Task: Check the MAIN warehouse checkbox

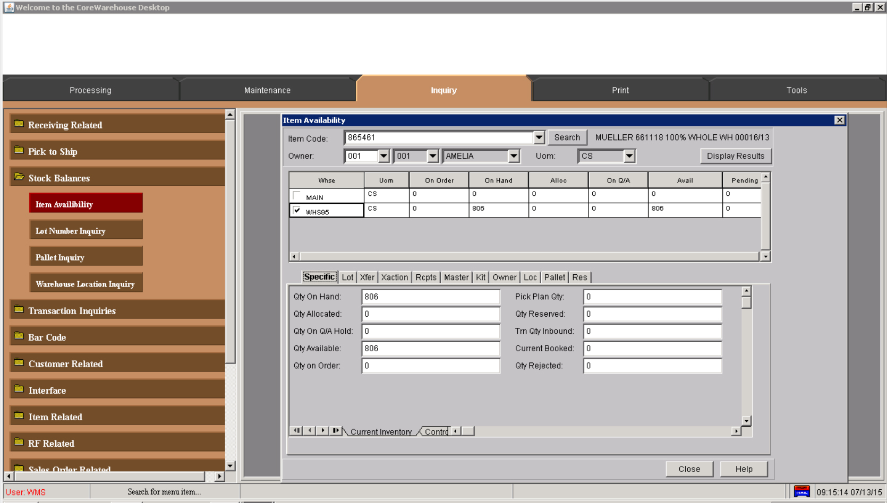Action: pos(296,195)
